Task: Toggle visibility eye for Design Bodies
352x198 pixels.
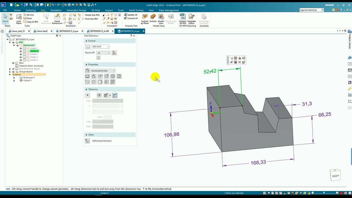Action: tap(13, 72)
